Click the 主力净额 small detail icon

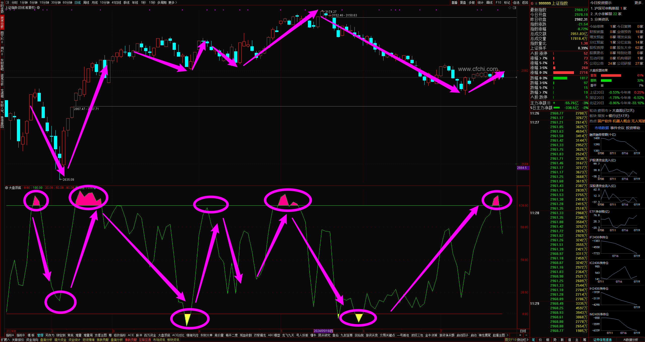(549, 103)
